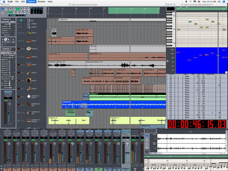Open the Device CoreAudio dropdown
Viewport: 228px width, 171px height.
coord(11,56)
